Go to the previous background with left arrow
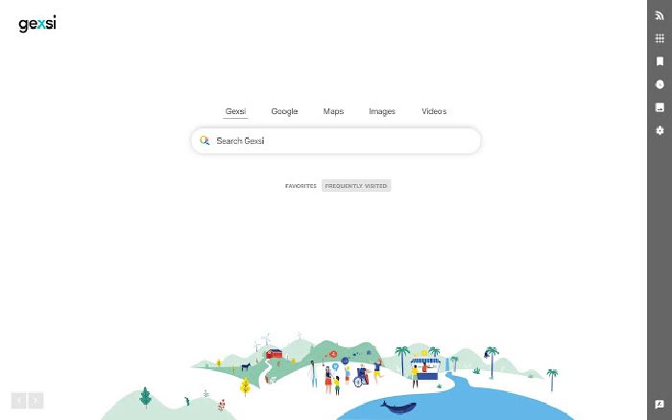672x420 pixels. pyautogui.click(x=19, y=401)
